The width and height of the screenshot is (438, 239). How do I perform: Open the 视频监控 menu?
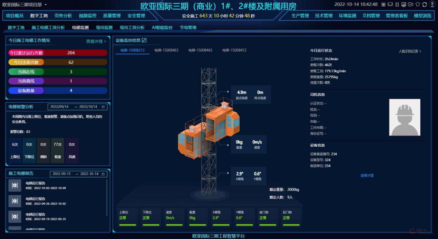[88, 16]
